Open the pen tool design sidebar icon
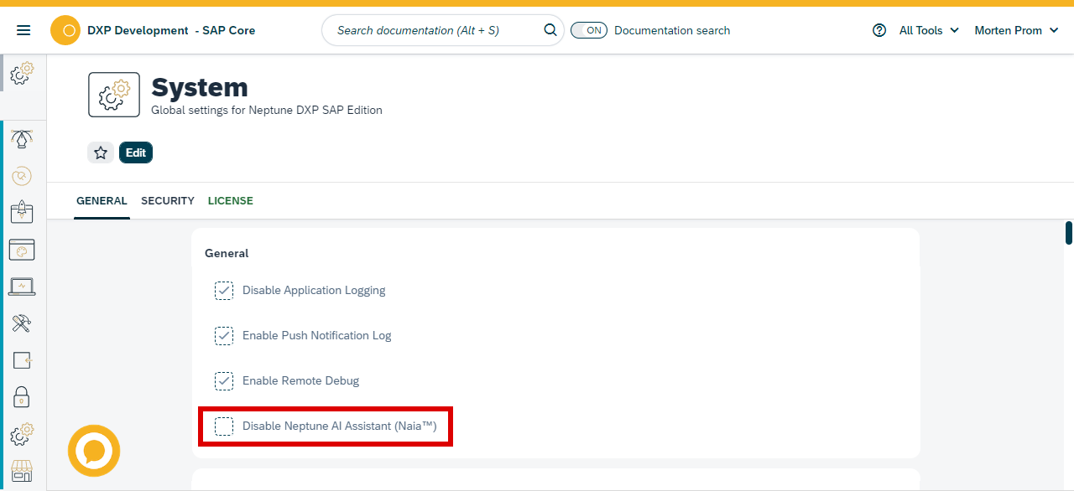 tap(22, 140)
